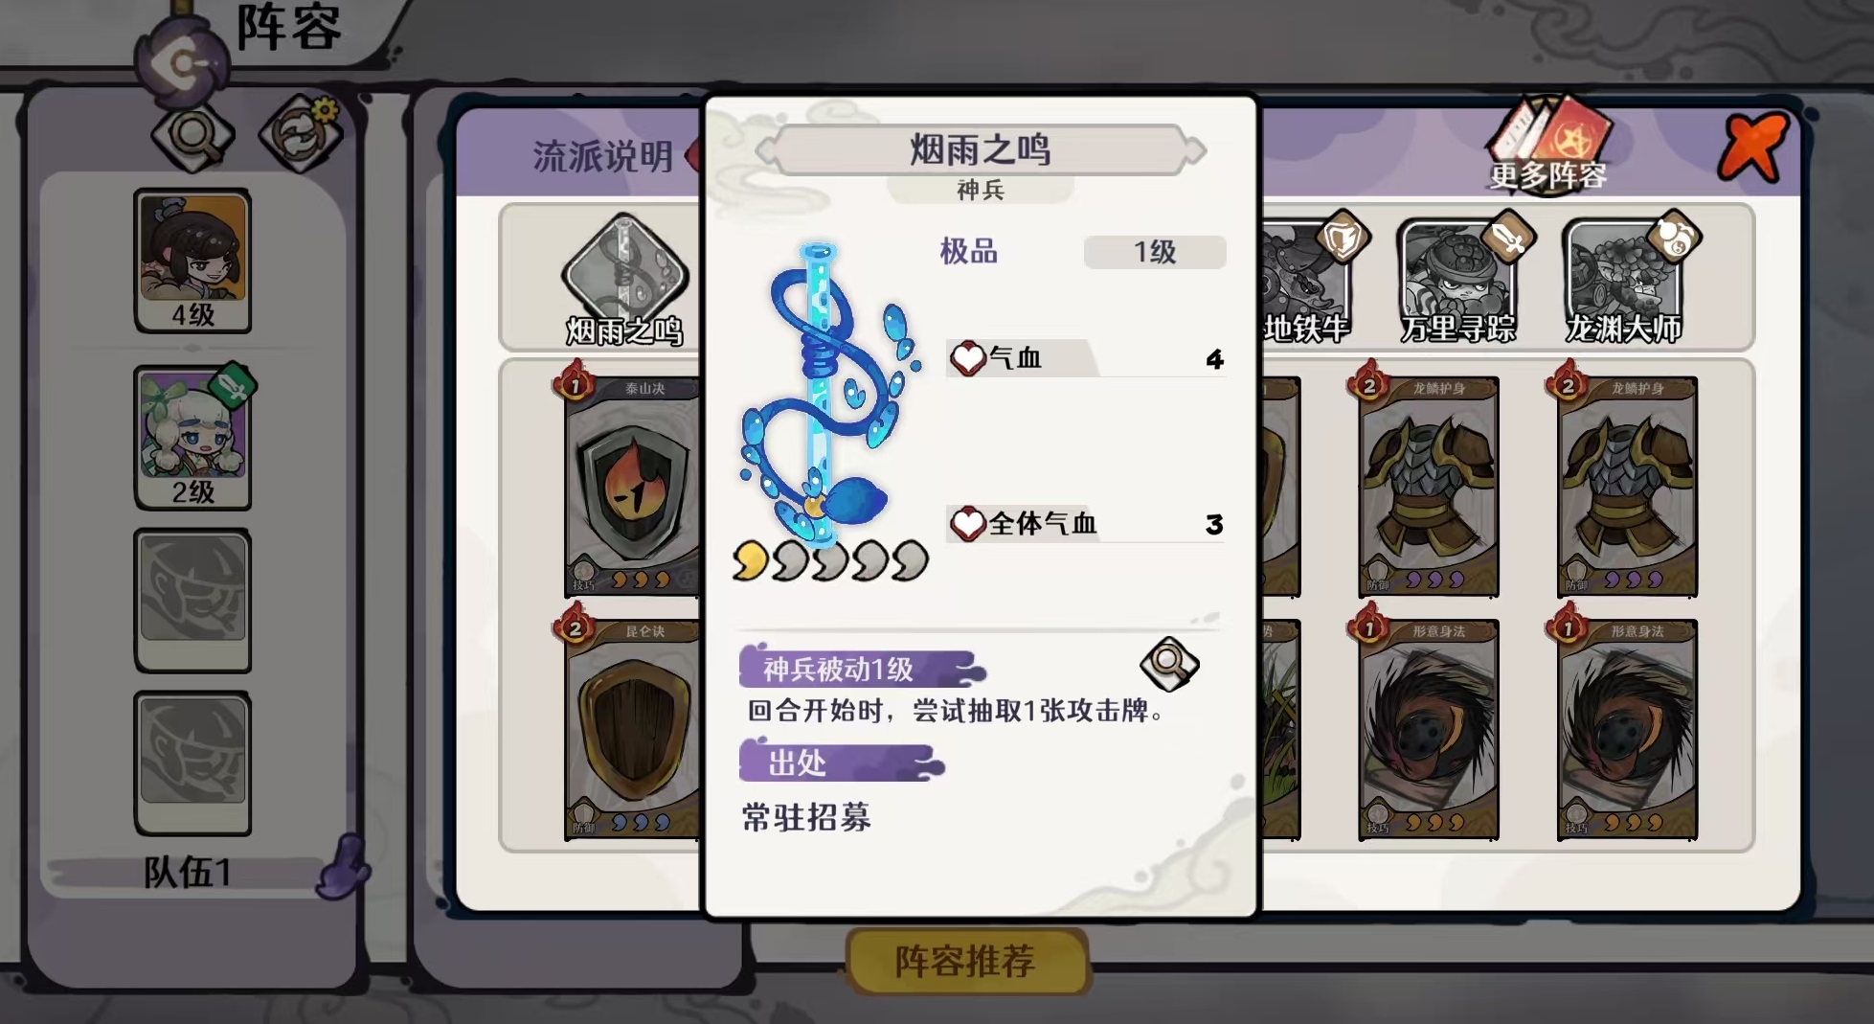Open the magnifier search icon in left panel

(x=193, y=136)
